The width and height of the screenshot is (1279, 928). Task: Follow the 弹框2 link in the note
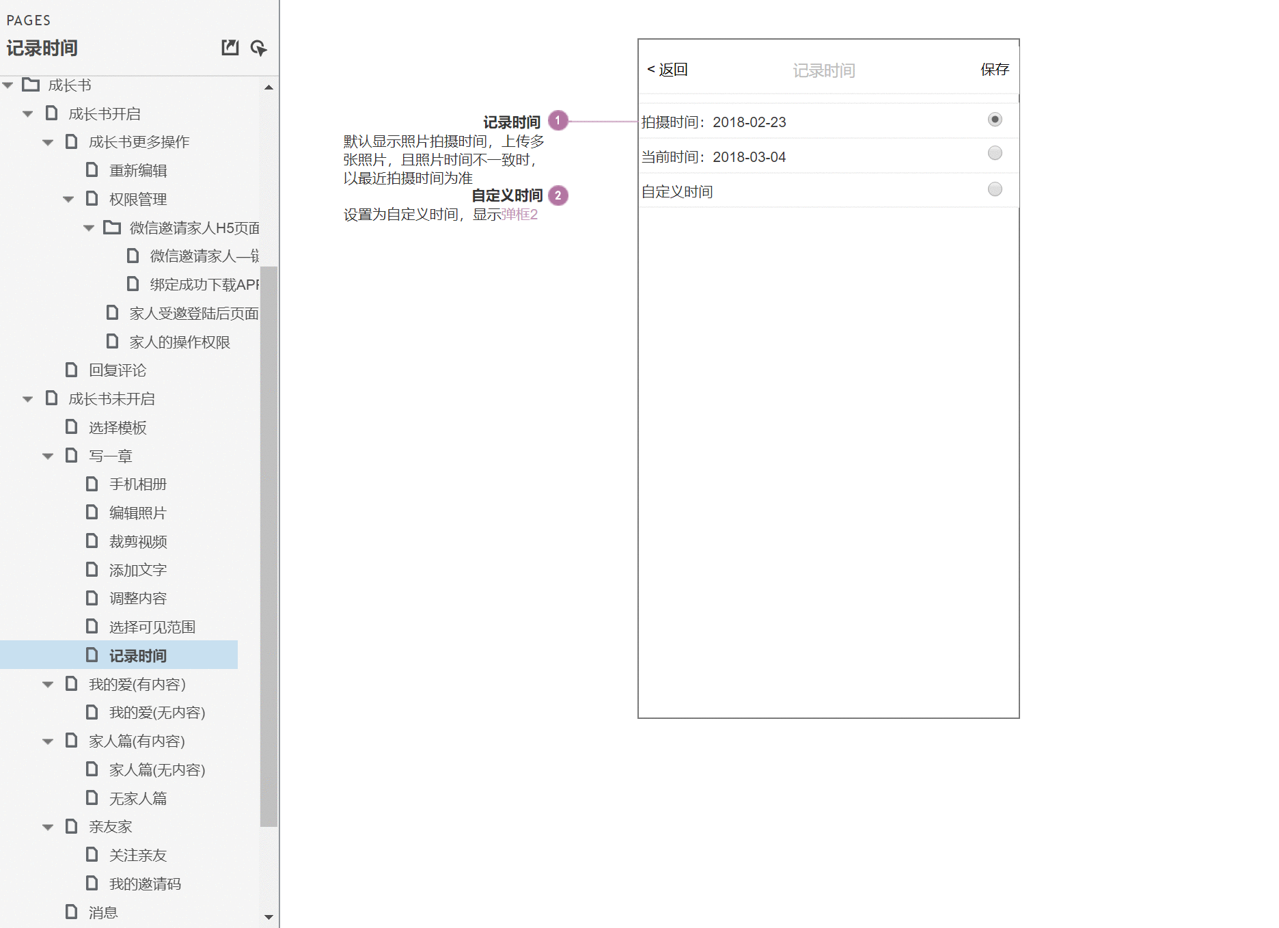click(520, 214)
